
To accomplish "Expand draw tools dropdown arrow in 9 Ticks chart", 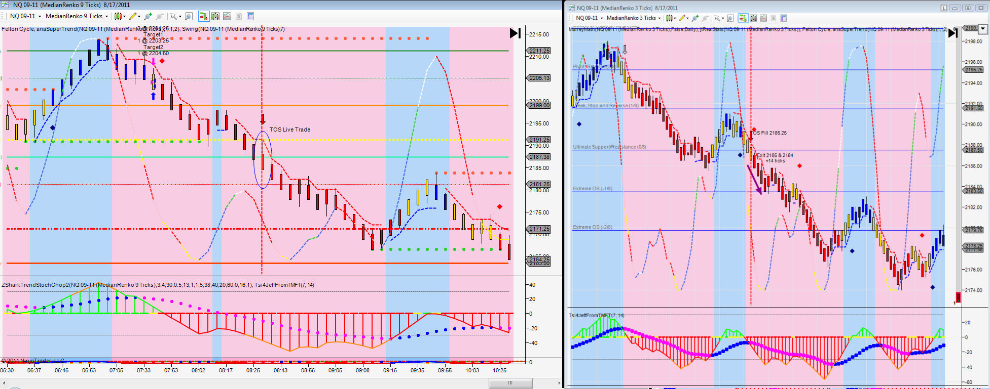I will pos(139,17).
